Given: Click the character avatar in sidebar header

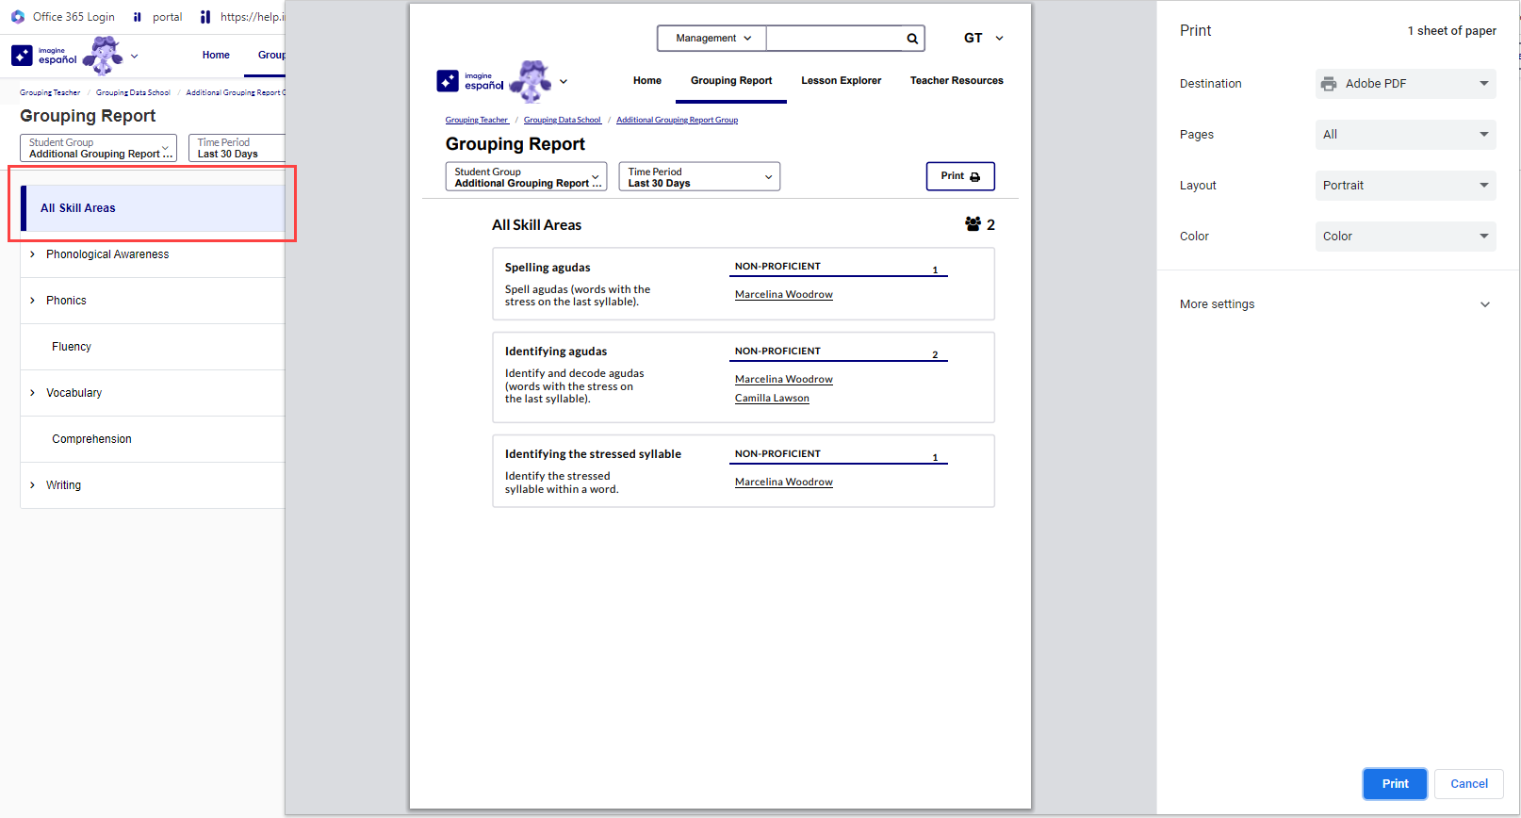Looking at the screenshot, I should 103,56.
